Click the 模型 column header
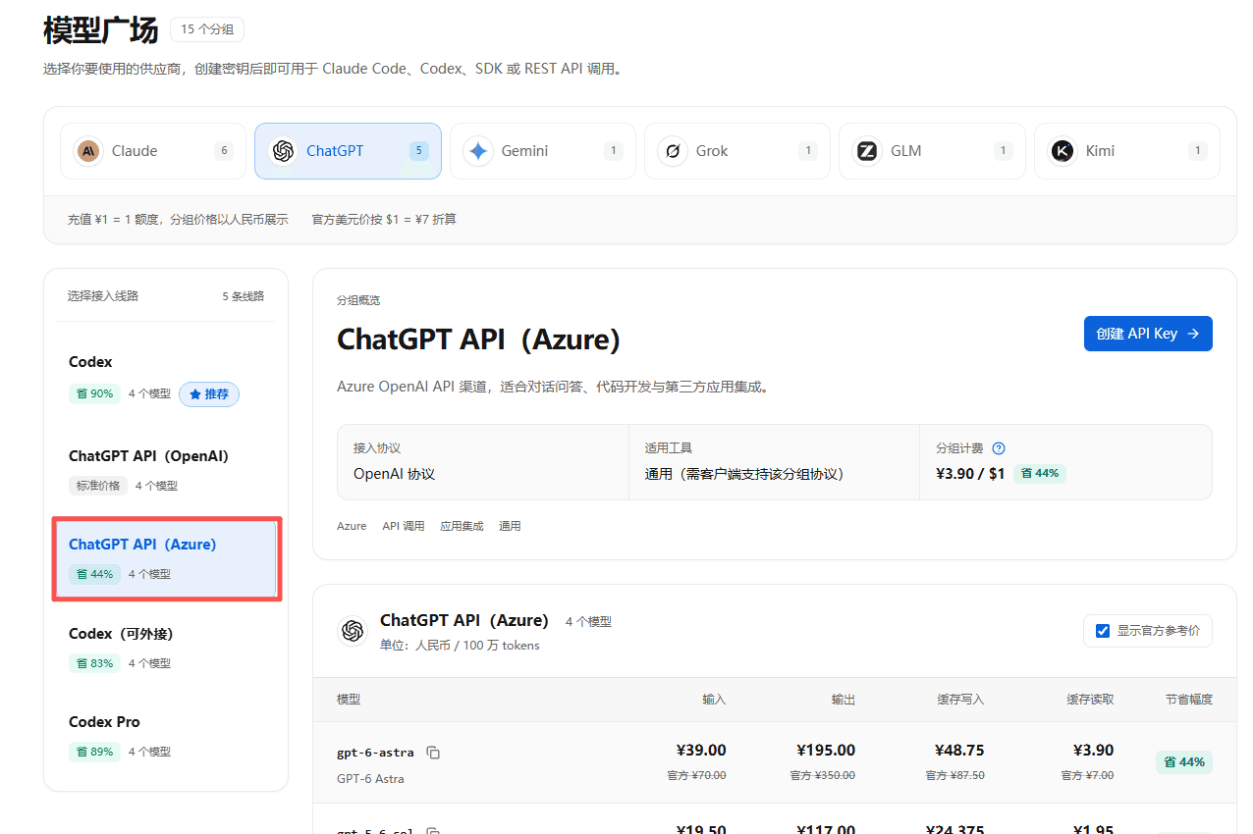This screenshot has height=834, width=1253. coord(349,700)
